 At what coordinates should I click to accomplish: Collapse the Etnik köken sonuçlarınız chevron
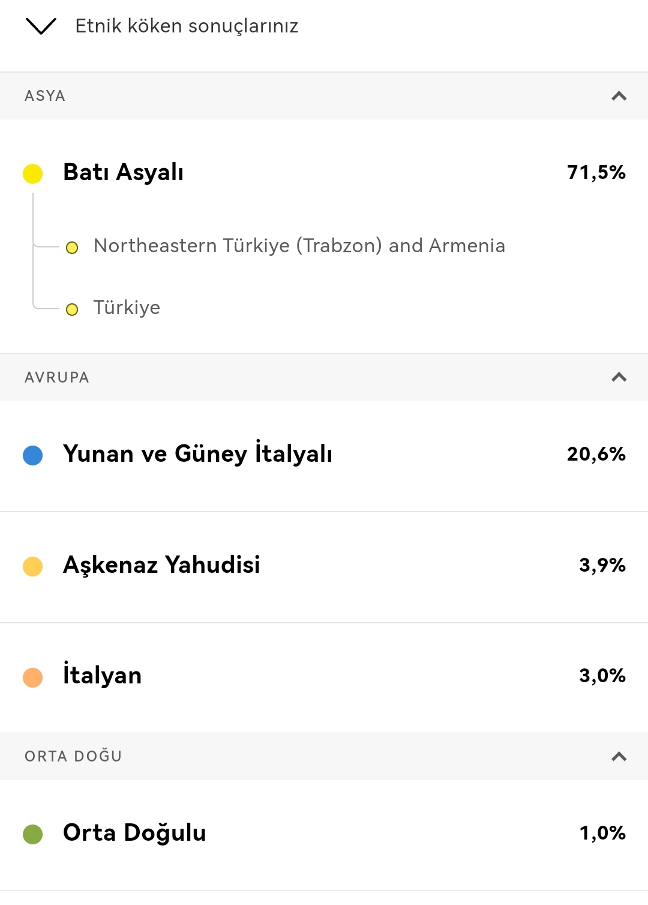pyautogui.click(x=41, y=26)
